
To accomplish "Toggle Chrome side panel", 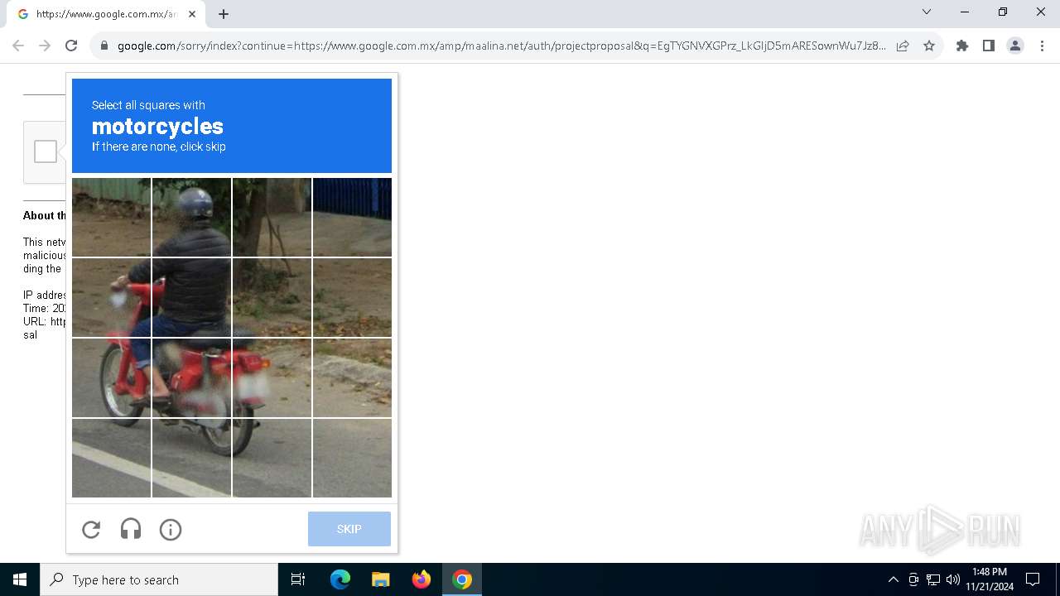I will [x=989, y=46].
